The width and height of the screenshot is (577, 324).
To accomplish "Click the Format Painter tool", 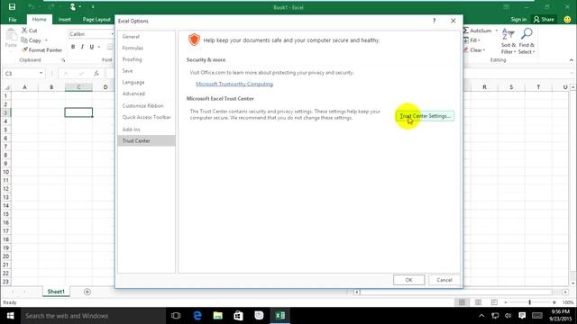I will [x=41, y=50].
